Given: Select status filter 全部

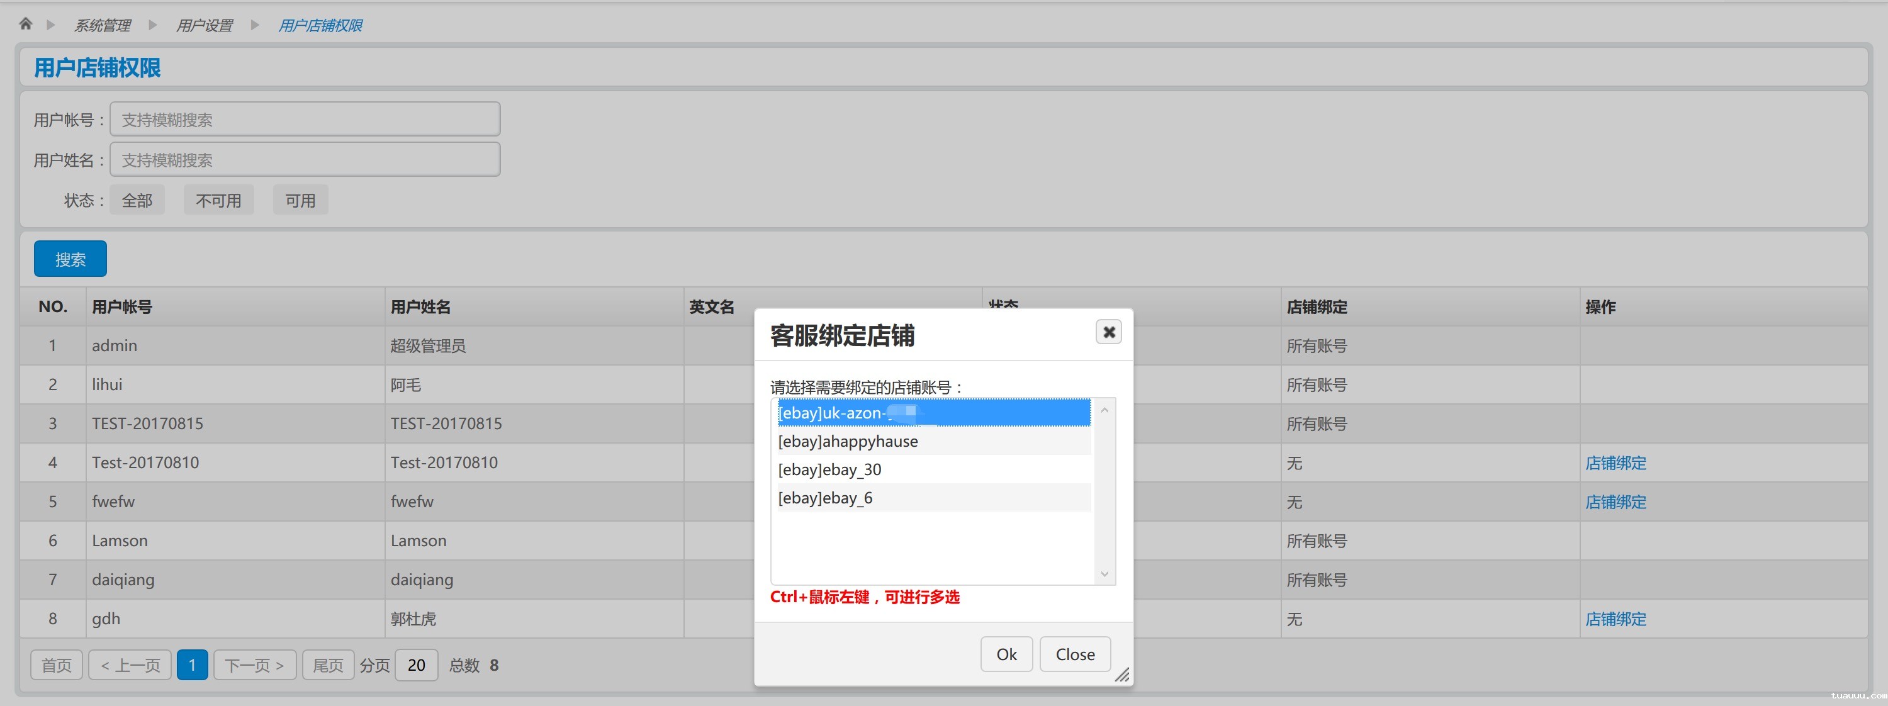Looking at the screenshot, I should pyautogui.click(x=137, y=200).
